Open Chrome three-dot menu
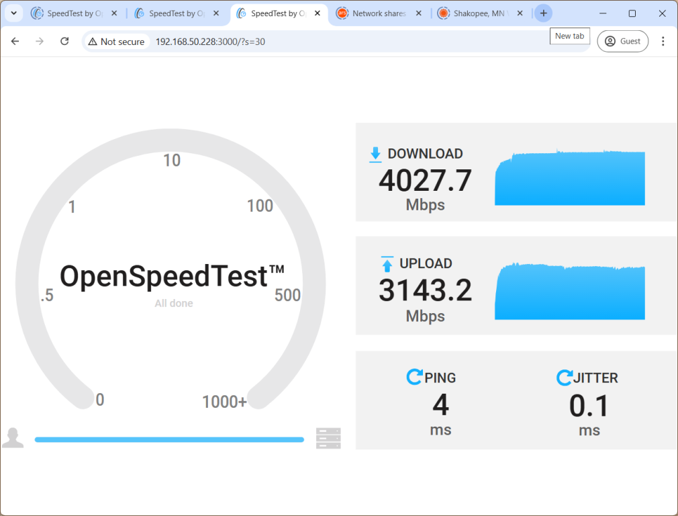Viewport: 678px width, 516px height. [663, 41]
